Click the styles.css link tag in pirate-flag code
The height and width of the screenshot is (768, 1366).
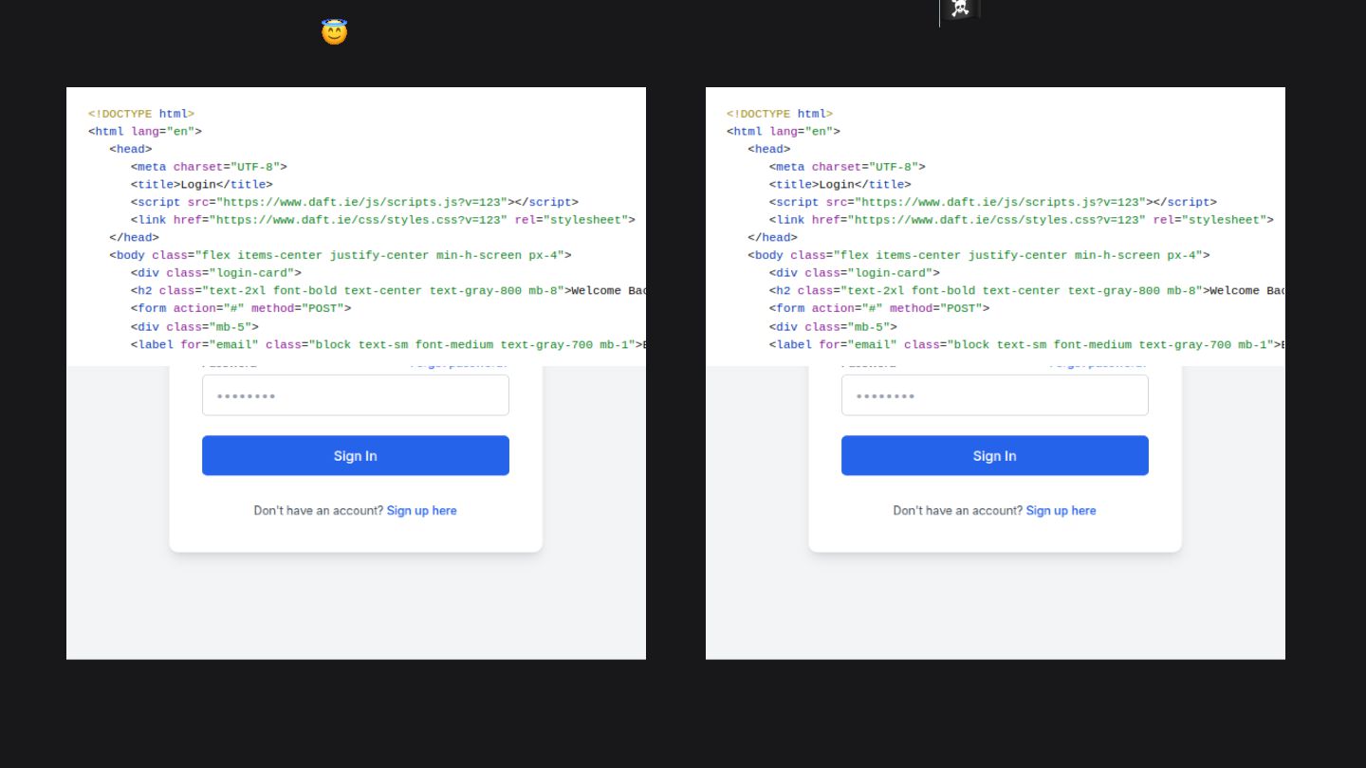tap(1022, 220)
